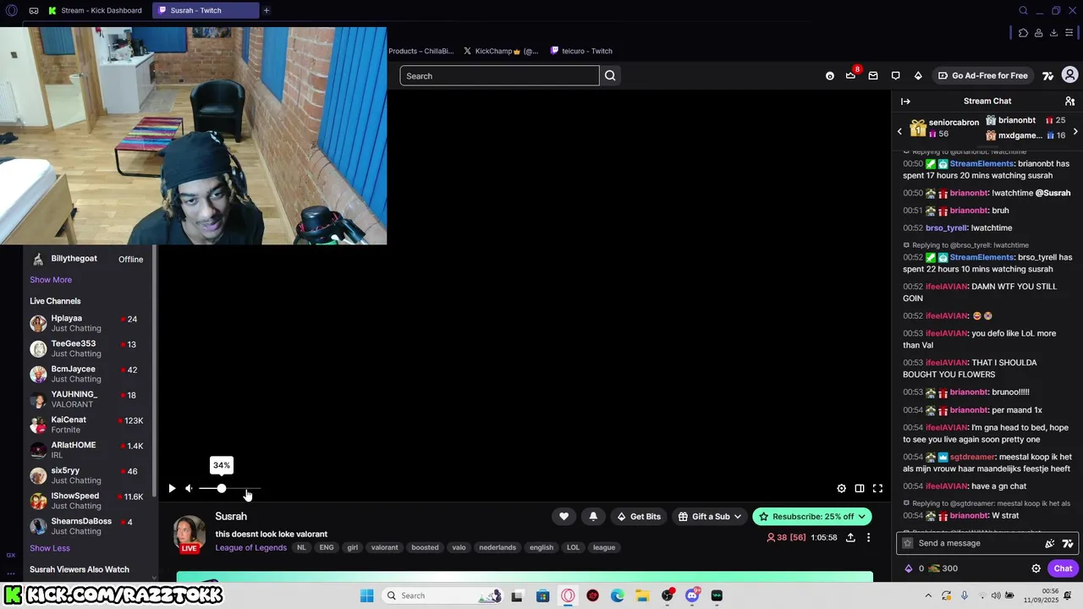Open the Opera GX menu logo

11,10
